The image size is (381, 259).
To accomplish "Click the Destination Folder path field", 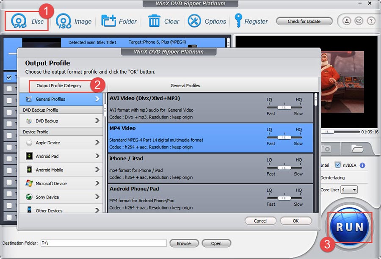I will click(104, 243).
